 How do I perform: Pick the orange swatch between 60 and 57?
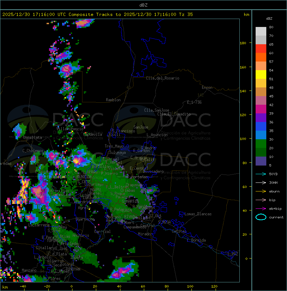pyautogui.click(x=261, y=57)
